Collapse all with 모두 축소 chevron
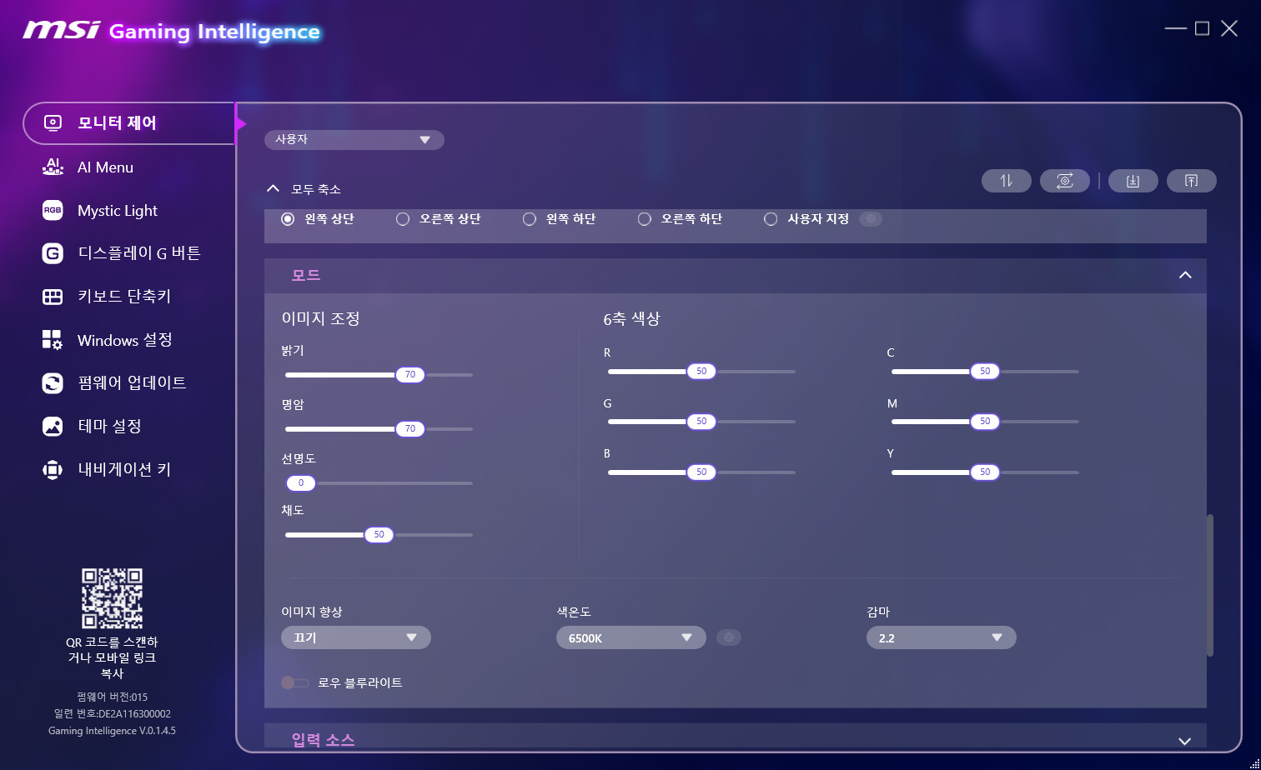 click(x=273, y=189)
